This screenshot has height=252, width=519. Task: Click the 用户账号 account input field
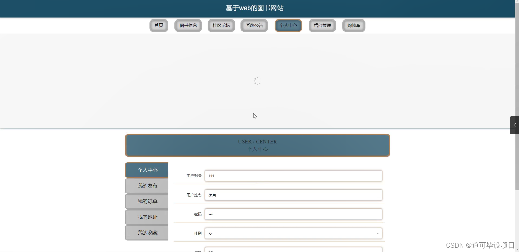pos(293,176)
